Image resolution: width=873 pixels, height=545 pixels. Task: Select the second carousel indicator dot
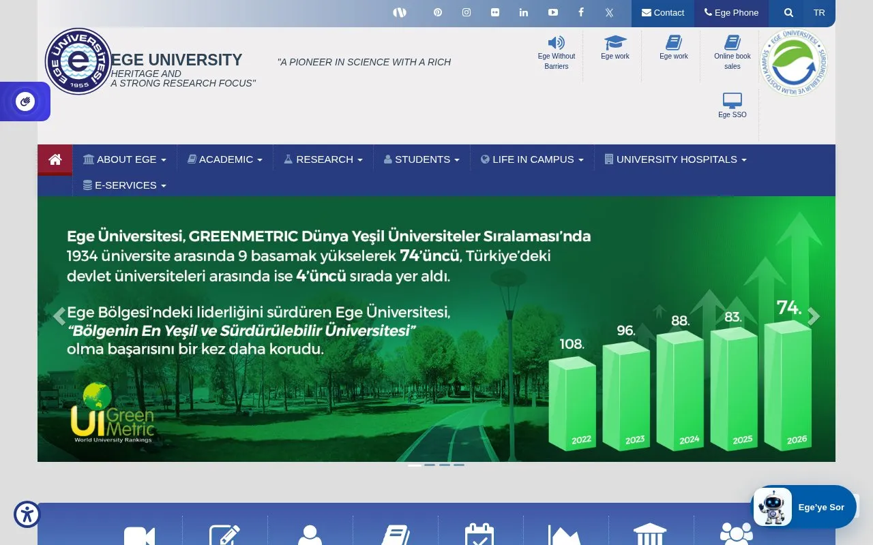coord(430,465)
